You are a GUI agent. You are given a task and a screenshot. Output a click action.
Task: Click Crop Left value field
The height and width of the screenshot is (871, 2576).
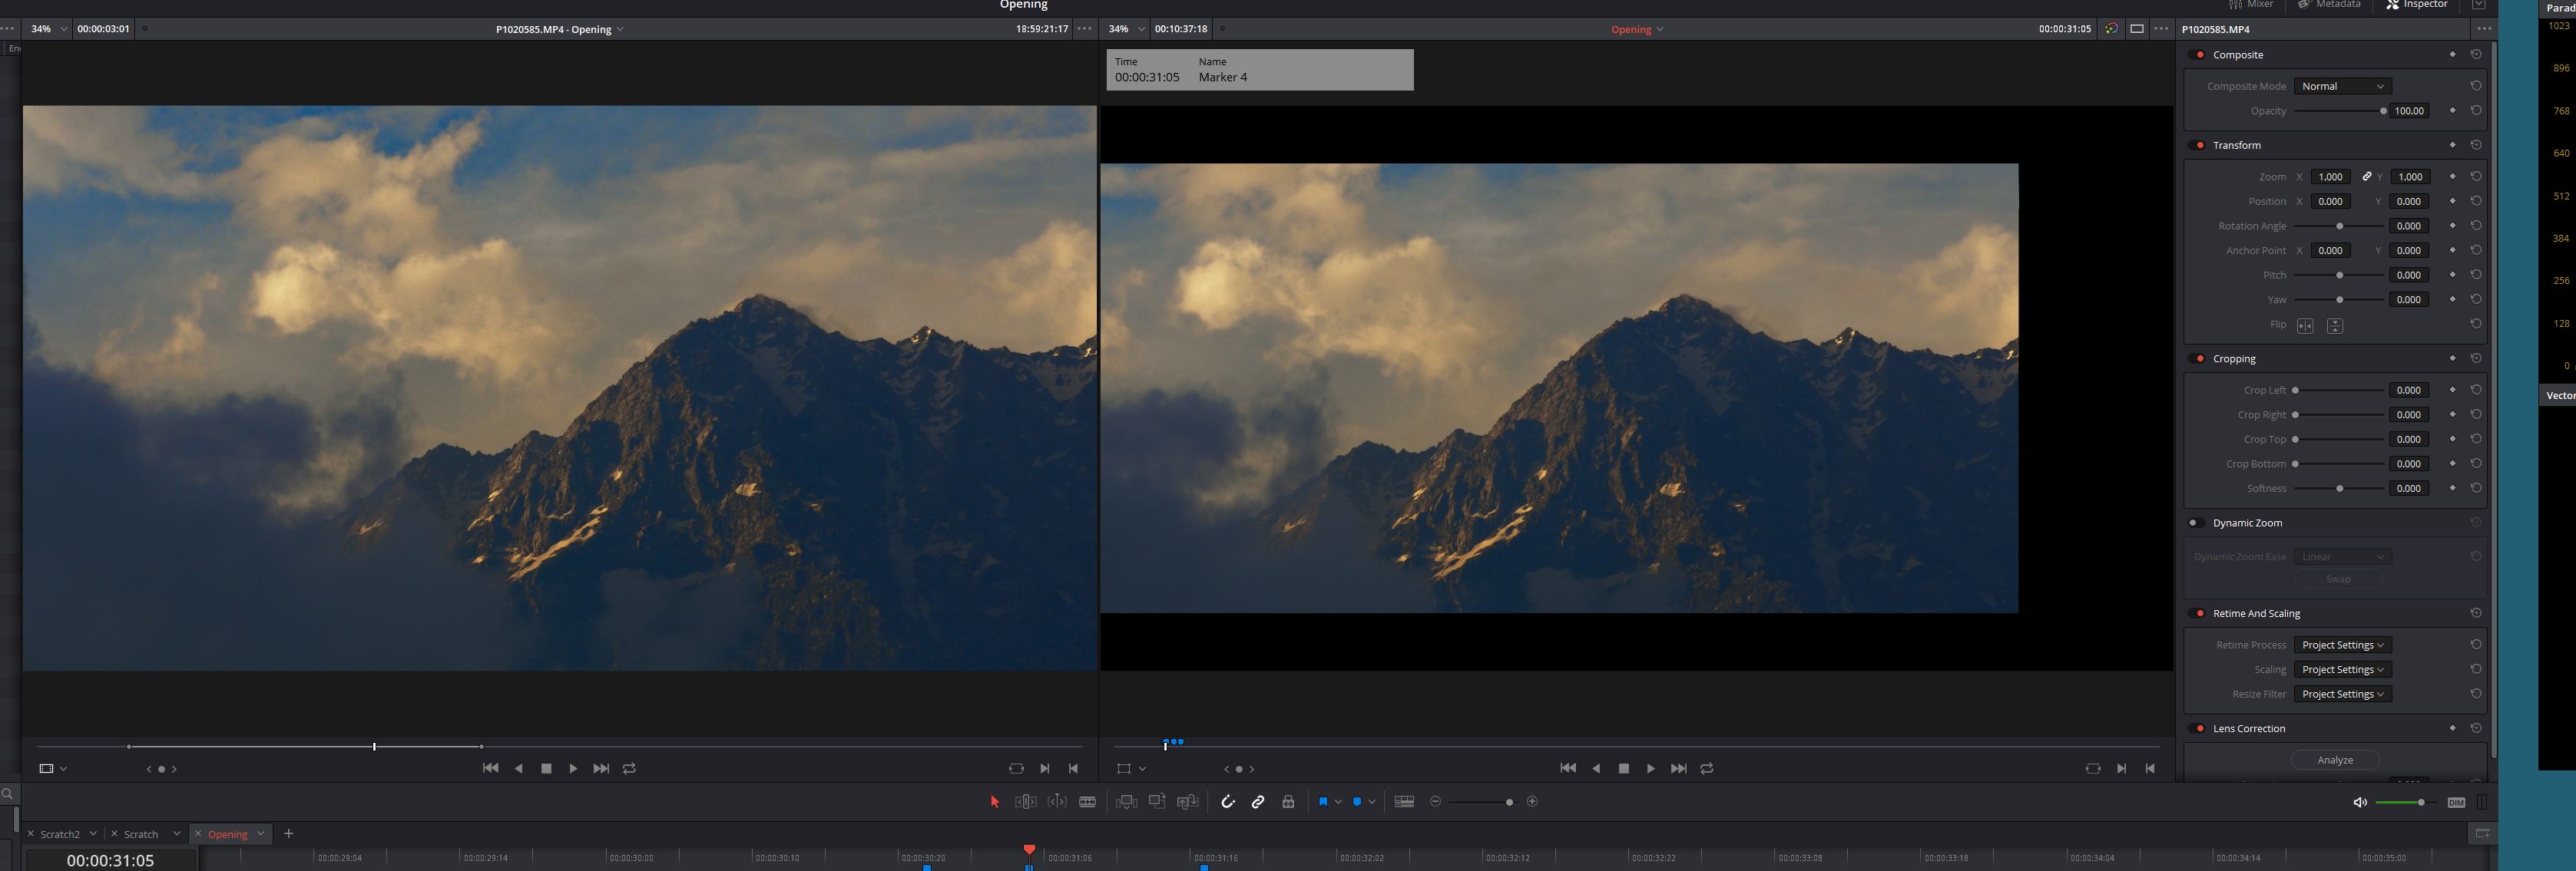point(2409,391)
